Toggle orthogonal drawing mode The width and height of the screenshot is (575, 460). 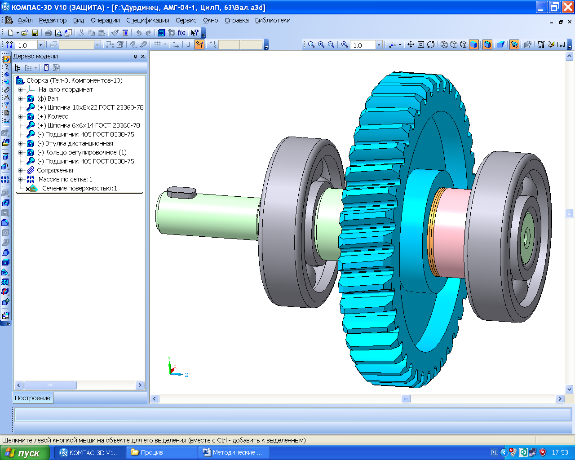click(x=189, y=44)
